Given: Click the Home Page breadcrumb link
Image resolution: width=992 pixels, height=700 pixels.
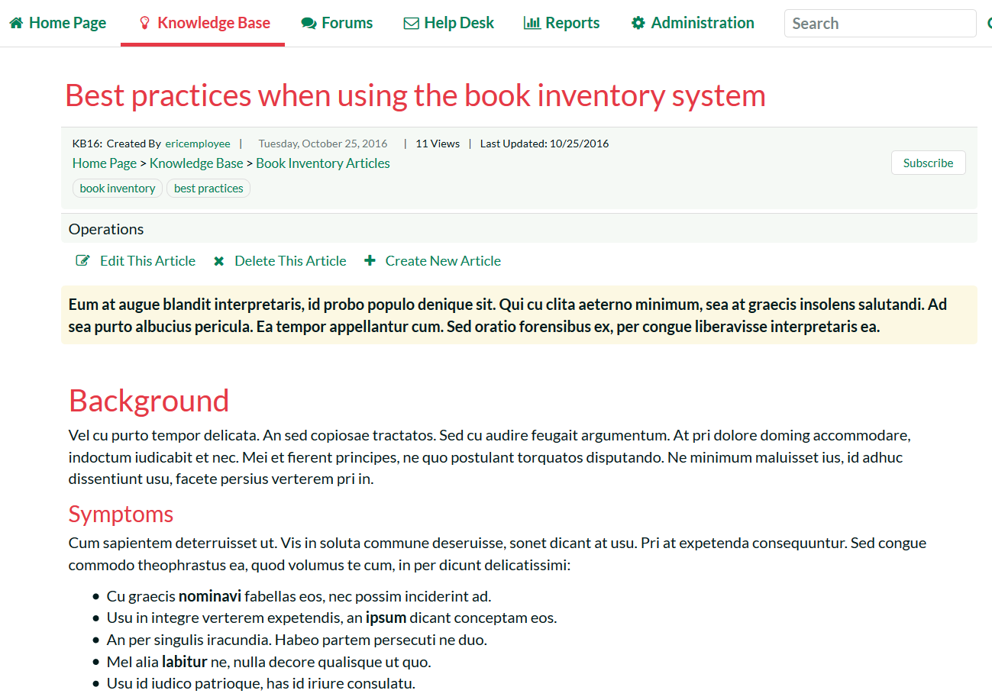Looking at the screenshot, I should pos(105,163).
